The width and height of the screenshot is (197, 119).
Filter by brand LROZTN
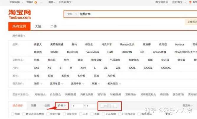(x=127, y=52)
